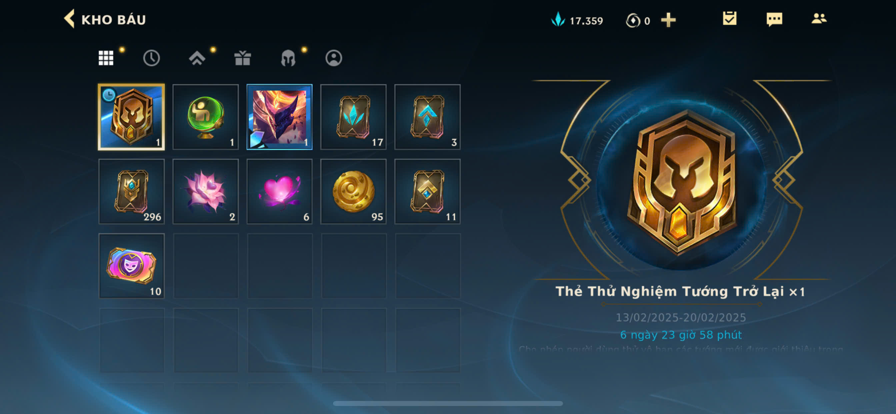Select the champion trial card item
Viewport: 896px width, 414px height.
click(131, 117)
